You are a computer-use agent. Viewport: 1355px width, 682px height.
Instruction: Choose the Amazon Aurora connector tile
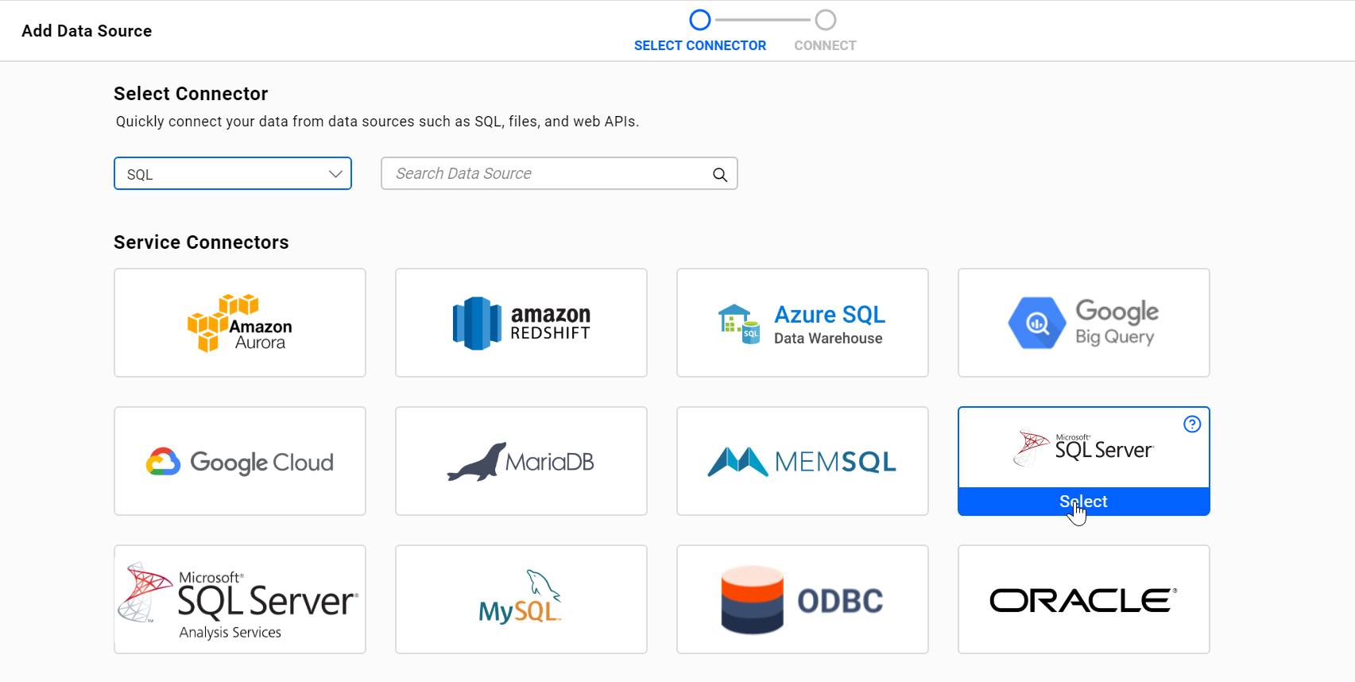click(240, 323)
